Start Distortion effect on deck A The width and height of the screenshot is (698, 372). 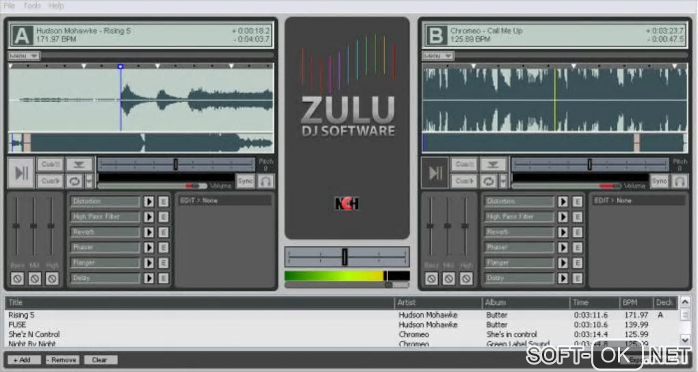[148, 202]
